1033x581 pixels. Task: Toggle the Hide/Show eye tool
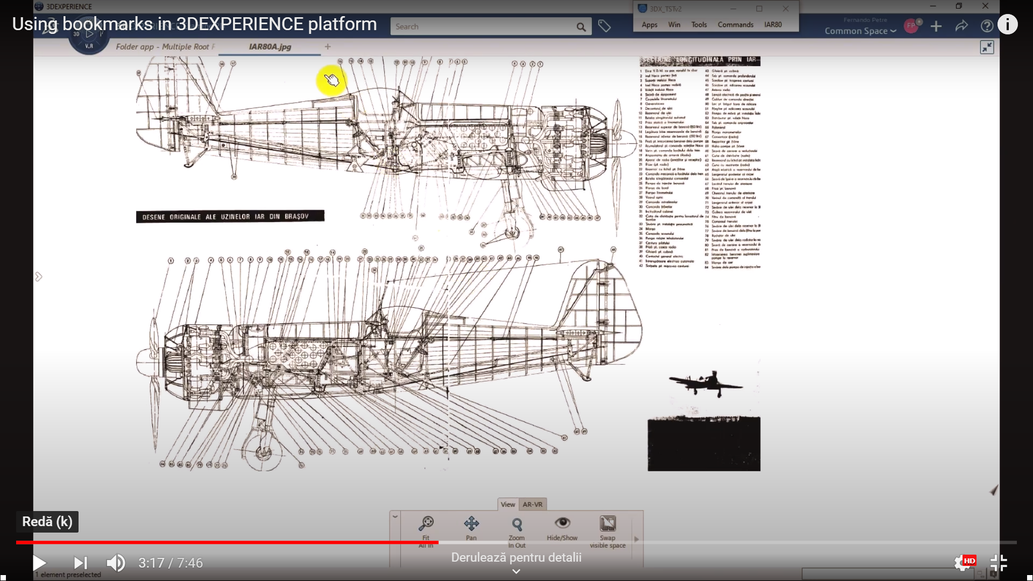pyautogui.click(x=562, y=528)
